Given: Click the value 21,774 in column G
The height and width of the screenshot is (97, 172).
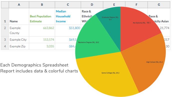Looking at the screenshot, I should [x=165, y=28].
